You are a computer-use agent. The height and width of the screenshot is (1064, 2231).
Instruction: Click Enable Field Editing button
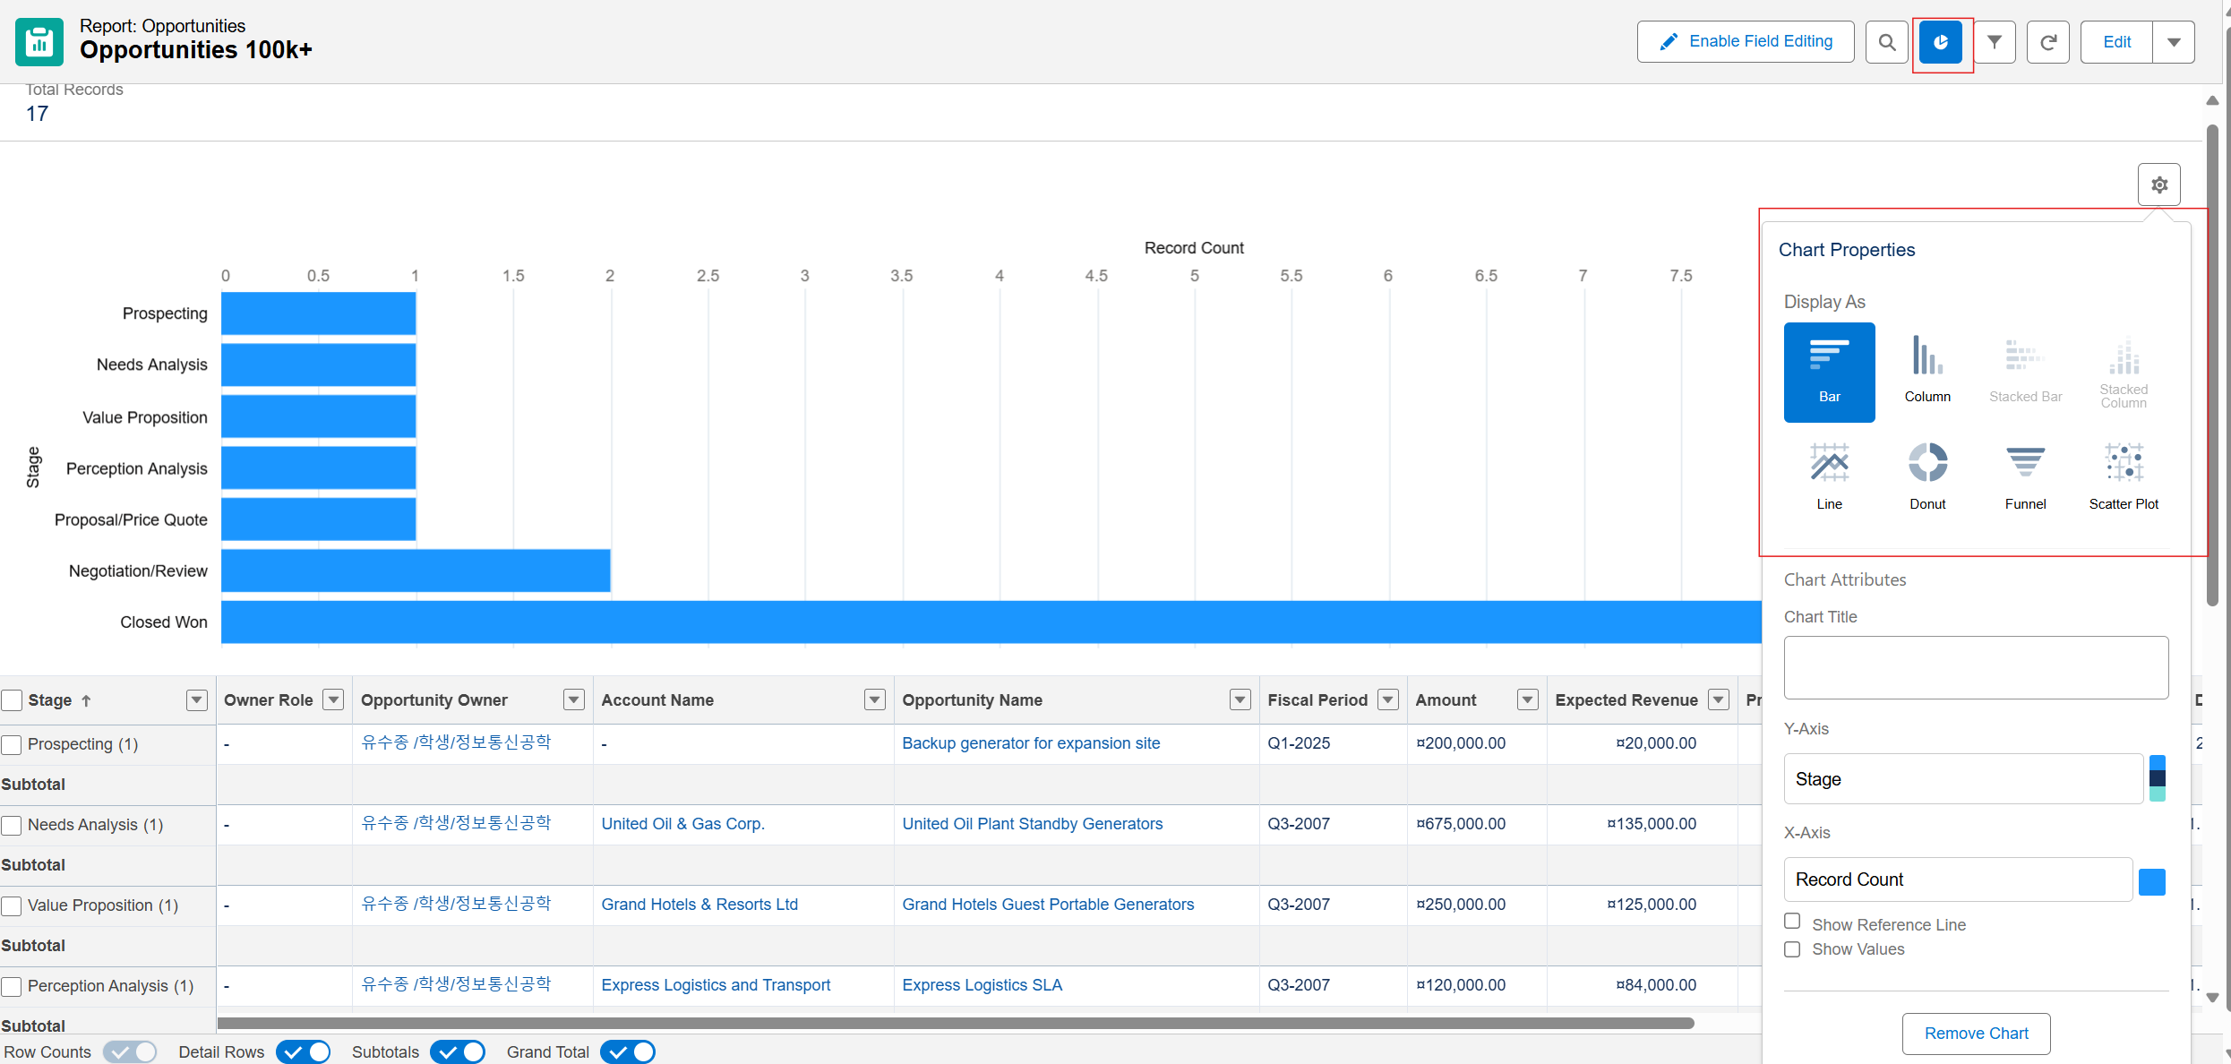pos(1746,42)
